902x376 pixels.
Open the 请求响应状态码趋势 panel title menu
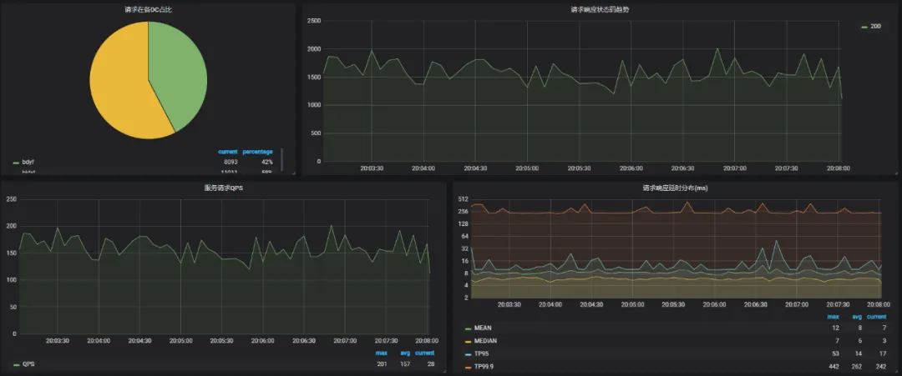(600, 9)
